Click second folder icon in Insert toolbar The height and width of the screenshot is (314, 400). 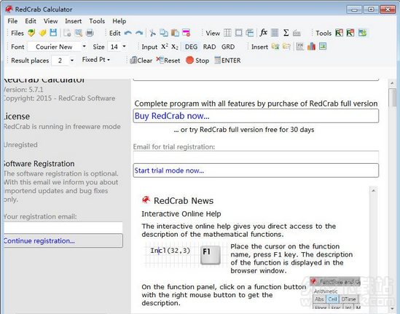point(286,47)
